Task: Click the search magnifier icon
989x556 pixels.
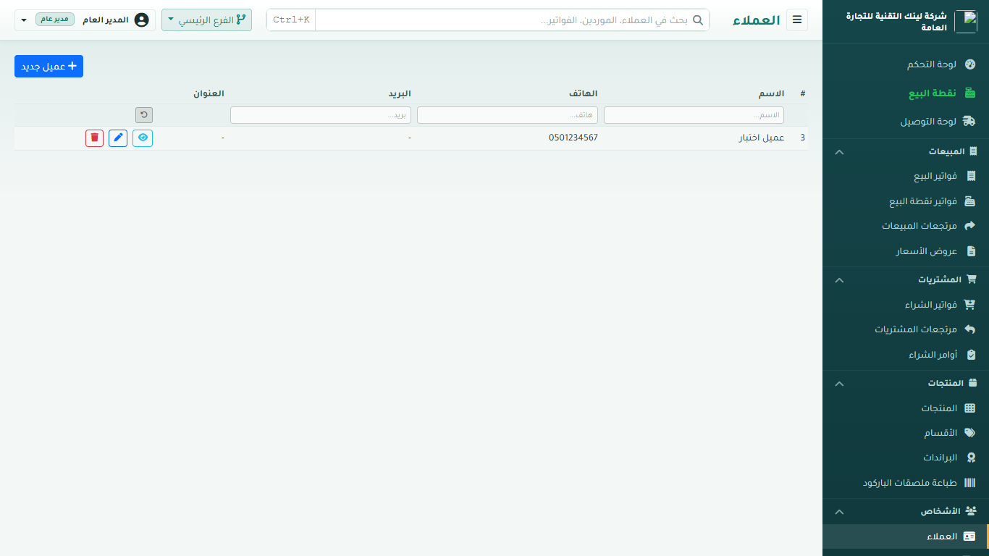Action: 699,20
